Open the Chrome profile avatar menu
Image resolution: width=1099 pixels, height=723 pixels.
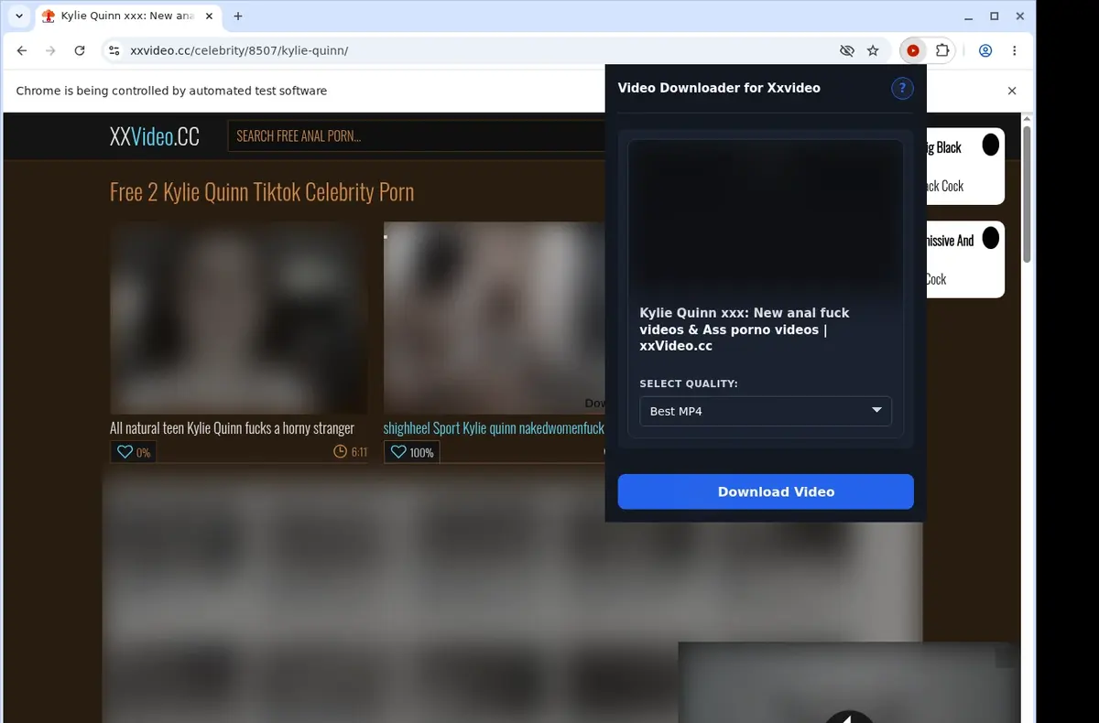985,51
